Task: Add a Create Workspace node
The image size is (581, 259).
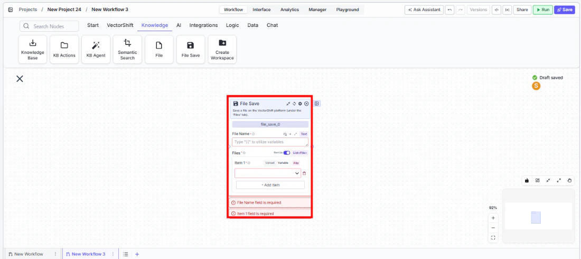Action: [x=222, y=49]
